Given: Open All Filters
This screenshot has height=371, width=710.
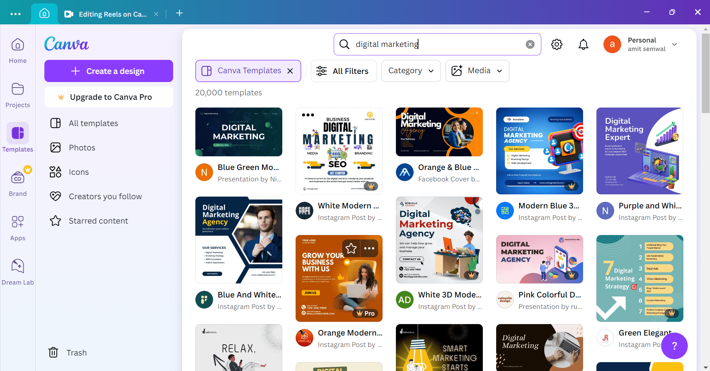Looking at the screenshot, I should coord(343,71).
